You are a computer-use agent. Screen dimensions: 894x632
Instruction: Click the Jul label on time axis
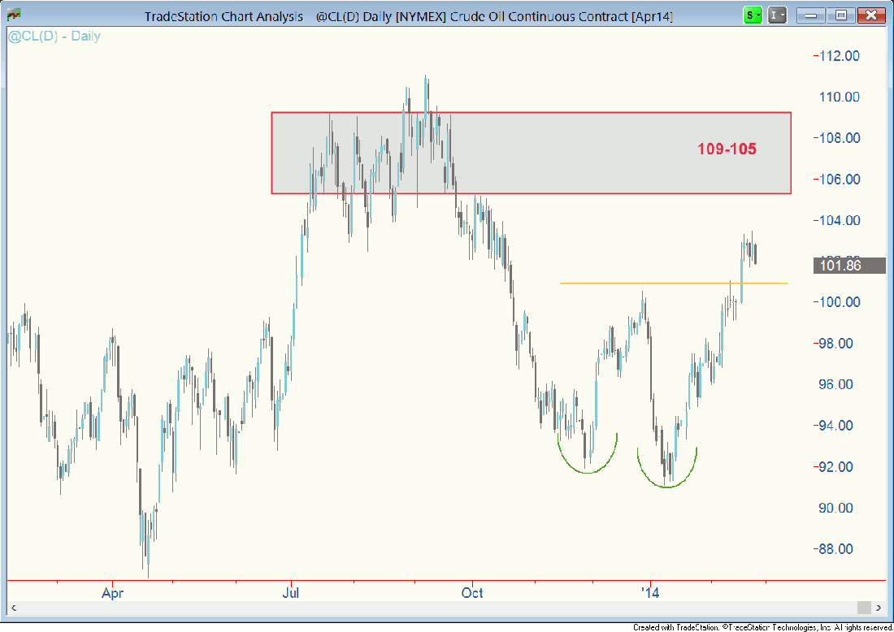tap(291, 593)
